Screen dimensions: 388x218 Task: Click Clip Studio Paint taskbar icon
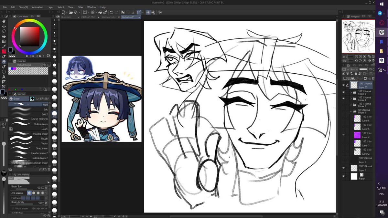[x=382, y=32]
